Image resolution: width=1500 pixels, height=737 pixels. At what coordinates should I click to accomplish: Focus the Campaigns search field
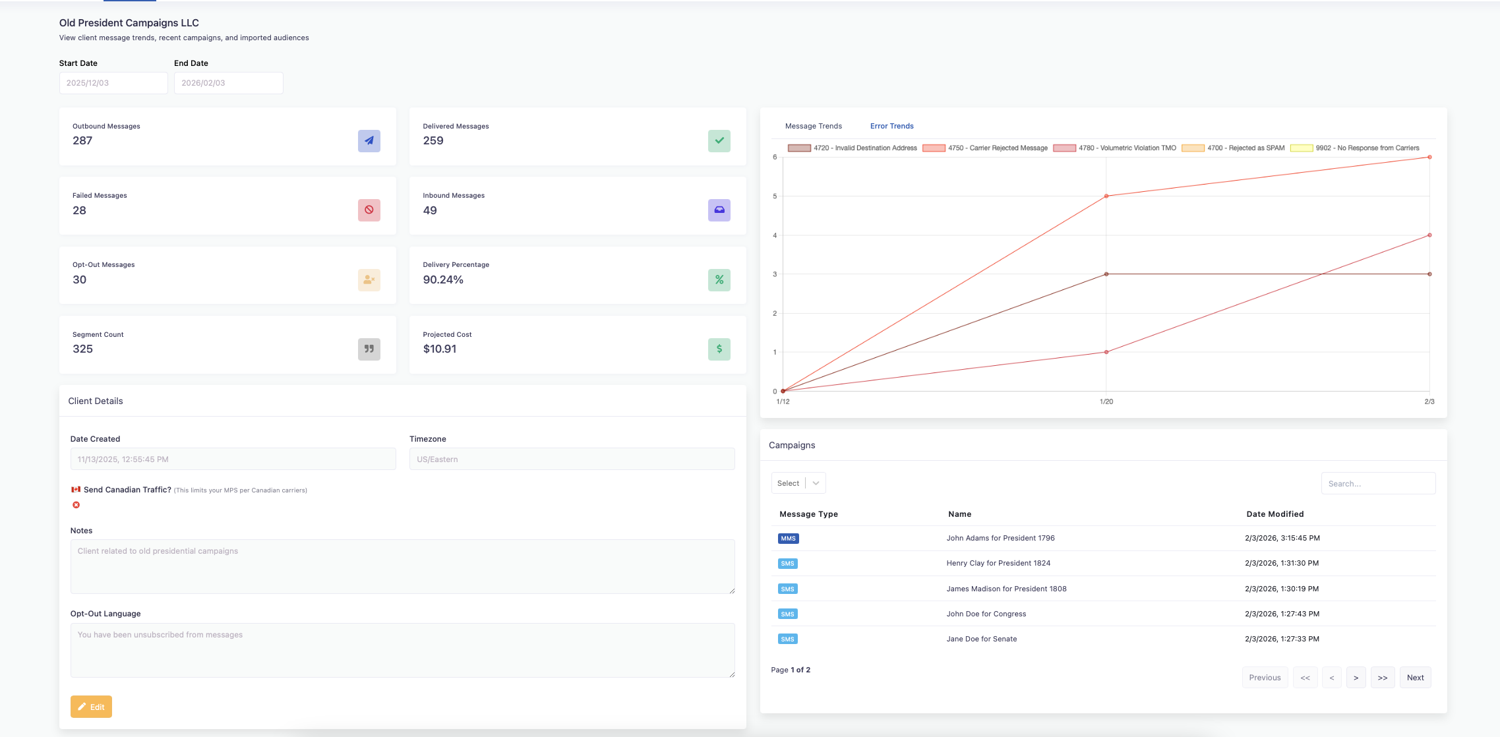click(x=1377, y=483)
